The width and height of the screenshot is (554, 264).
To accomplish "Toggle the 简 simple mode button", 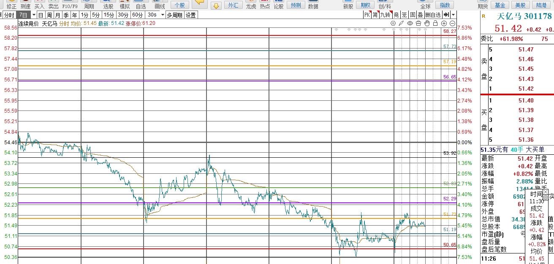I will 375,15.
